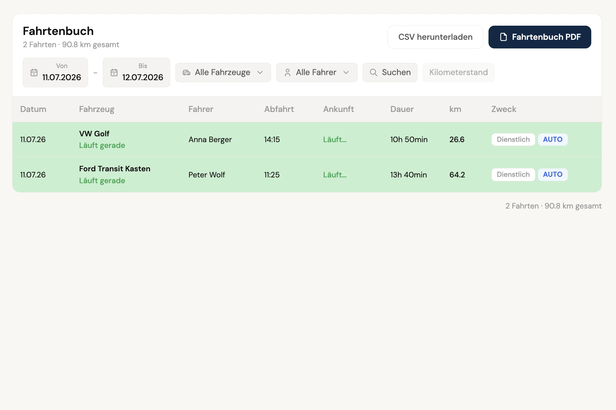Click the duration 13h 40min

click(x=409, y=175)
